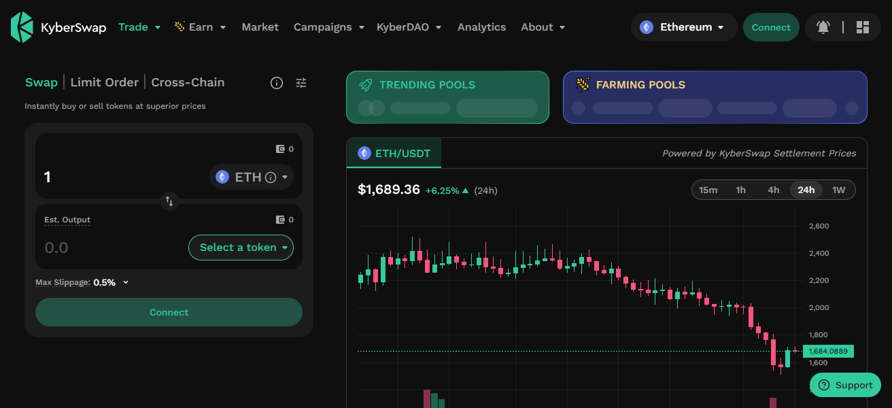Viewport: 892px width, 408px height.
Task: Select the 15m chart timeframe
Action: click(x=708, y=190)
